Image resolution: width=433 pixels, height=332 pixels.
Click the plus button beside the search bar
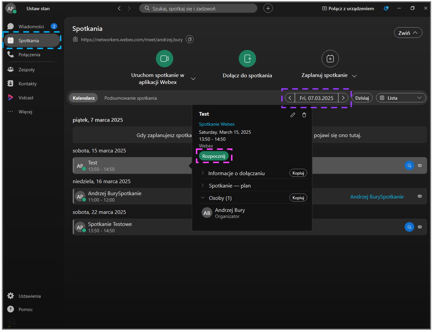click(x=268, y=8)
